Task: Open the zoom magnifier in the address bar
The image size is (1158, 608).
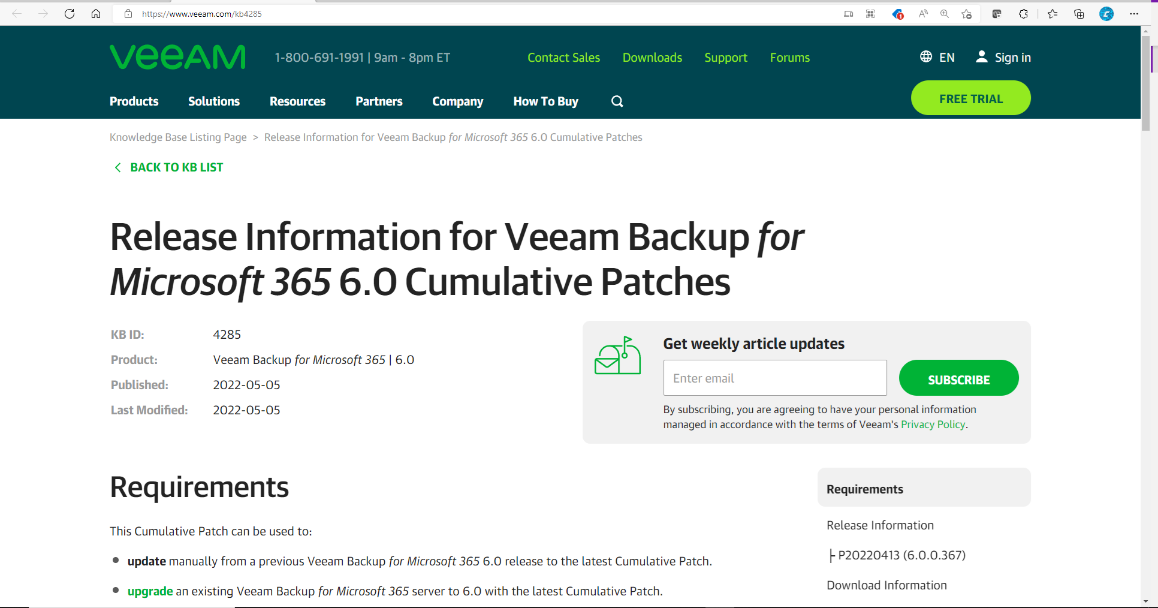Action: (945, 13)
